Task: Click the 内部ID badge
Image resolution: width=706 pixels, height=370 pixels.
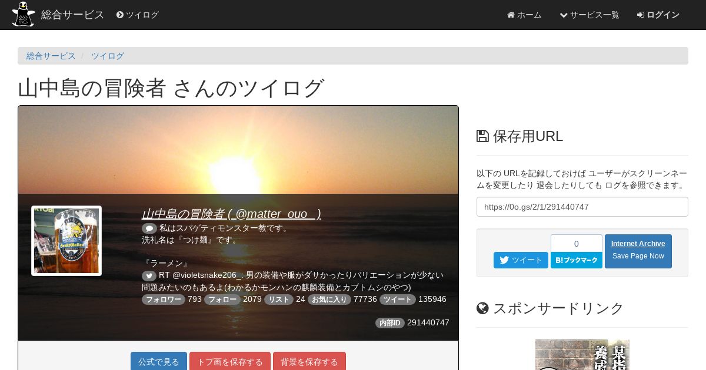Action: [x=390, y=323]
